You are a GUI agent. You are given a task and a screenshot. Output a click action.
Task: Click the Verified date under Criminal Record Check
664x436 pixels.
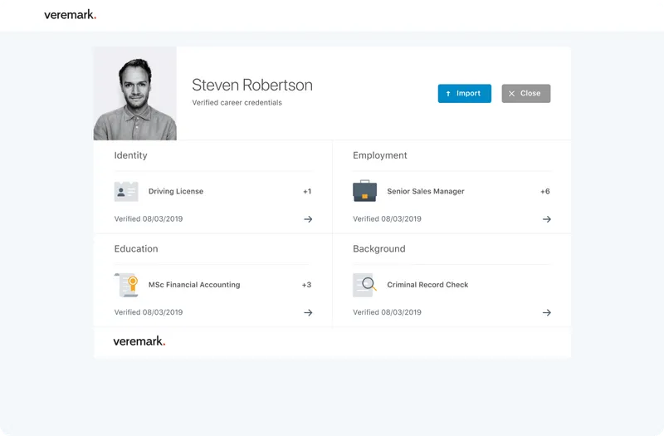pyautogui.click(x=387, y=312)
